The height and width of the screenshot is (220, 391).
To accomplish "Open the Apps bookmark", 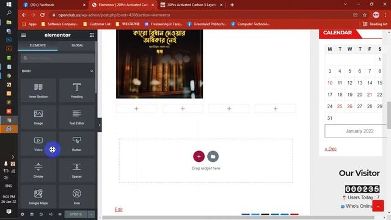I will point(29,24).
